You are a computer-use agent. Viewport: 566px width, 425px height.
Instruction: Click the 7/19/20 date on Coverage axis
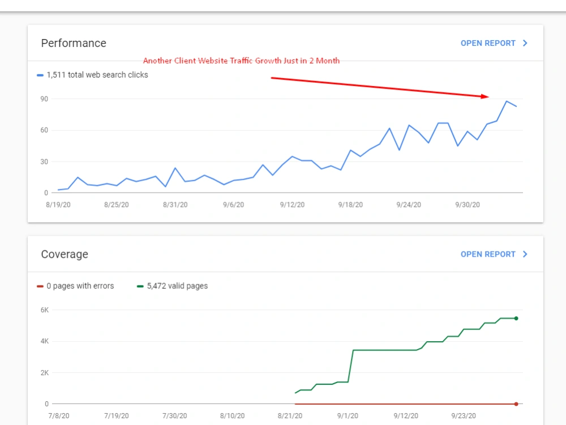[x=116, y=416]
